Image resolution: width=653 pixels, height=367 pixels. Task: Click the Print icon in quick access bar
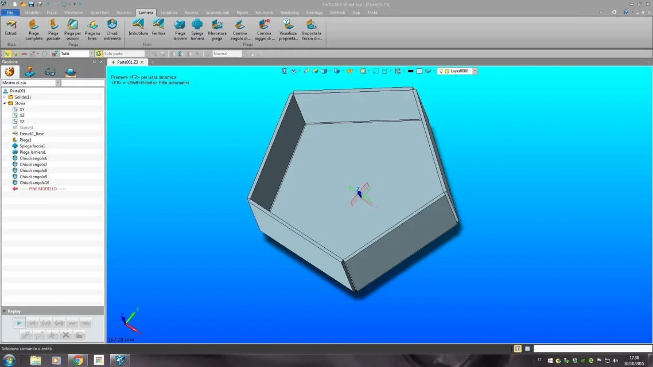click(39, 4)
